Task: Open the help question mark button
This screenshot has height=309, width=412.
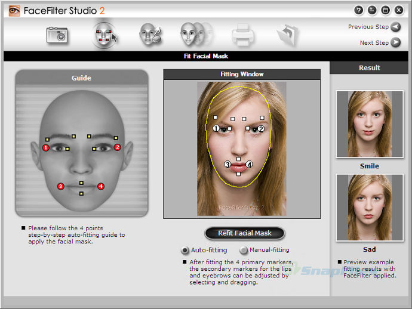Action: point(359,10)
